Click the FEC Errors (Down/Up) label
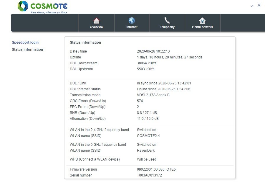The image size is (265, 188). point(87,107)
